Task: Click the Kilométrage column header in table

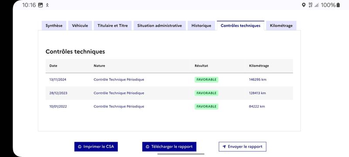Action: [259, 66]
